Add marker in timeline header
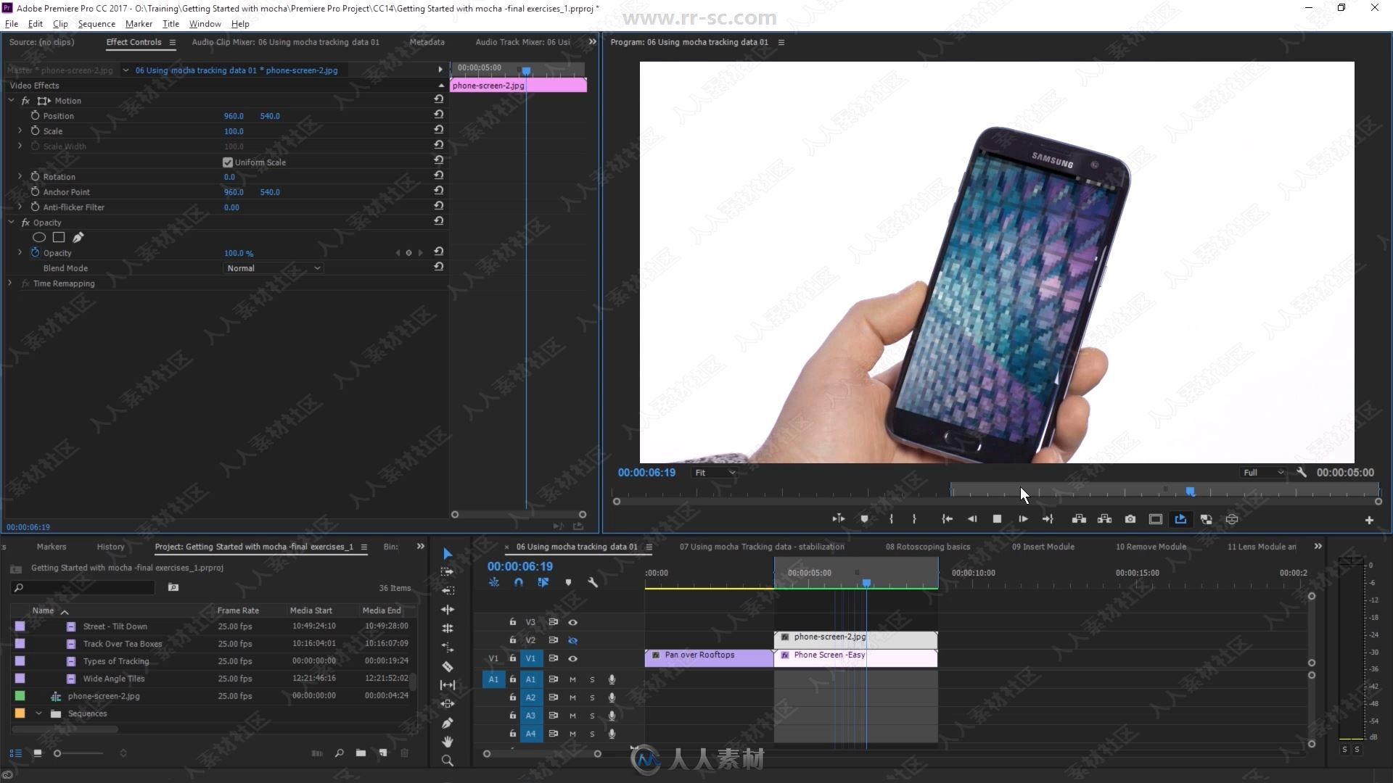This screenshot has height=783, width=1393. [568, 582]
